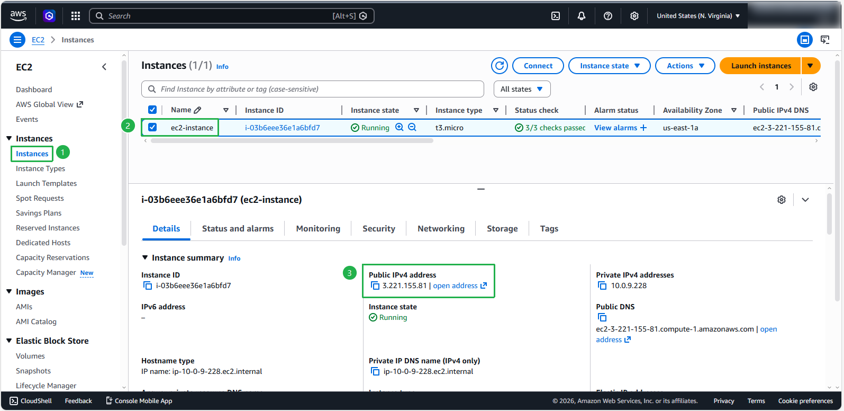
Task: Open the help question mark icon
Action: click(x=608, y=16)
